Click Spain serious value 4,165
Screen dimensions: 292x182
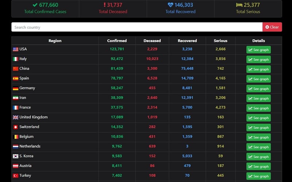click(x=220, y=78)
